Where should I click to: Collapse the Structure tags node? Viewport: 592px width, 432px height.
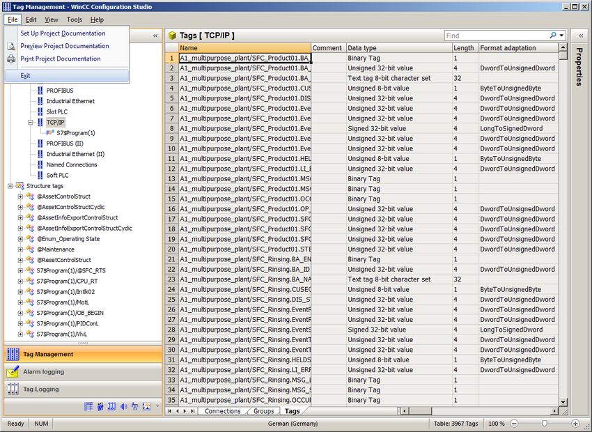[x=10, y=186]
